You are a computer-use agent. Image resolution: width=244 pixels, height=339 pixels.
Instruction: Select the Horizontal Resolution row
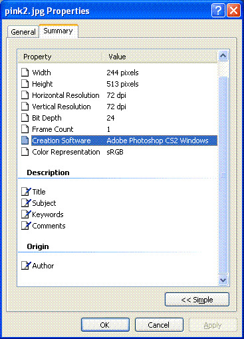pos(118,95)
